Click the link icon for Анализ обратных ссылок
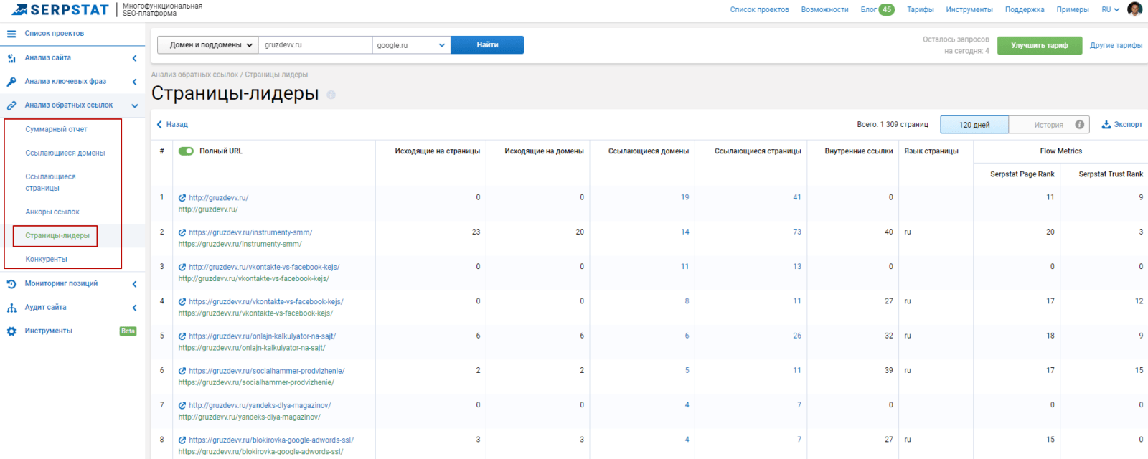This screenshot has height=459, width=1148. coord(11,105)
